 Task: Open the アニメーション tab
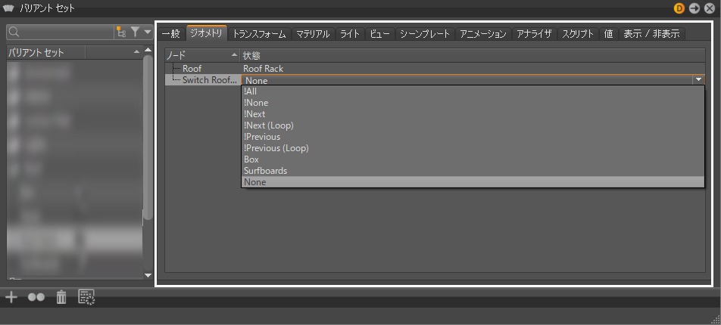click(483, 33)
